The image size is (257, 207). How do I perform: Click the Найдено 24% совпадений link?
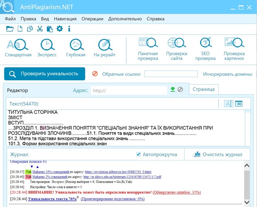tap(51, 172)
